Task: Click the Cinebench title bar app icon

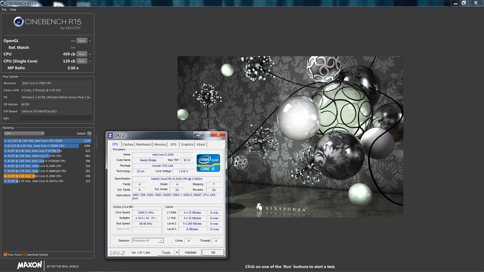Action: tap(3, 3)
